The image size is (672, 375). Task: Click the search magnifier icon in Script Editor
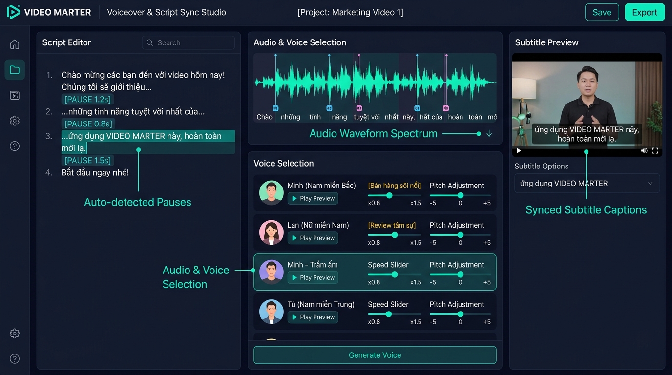coord(150,42)
